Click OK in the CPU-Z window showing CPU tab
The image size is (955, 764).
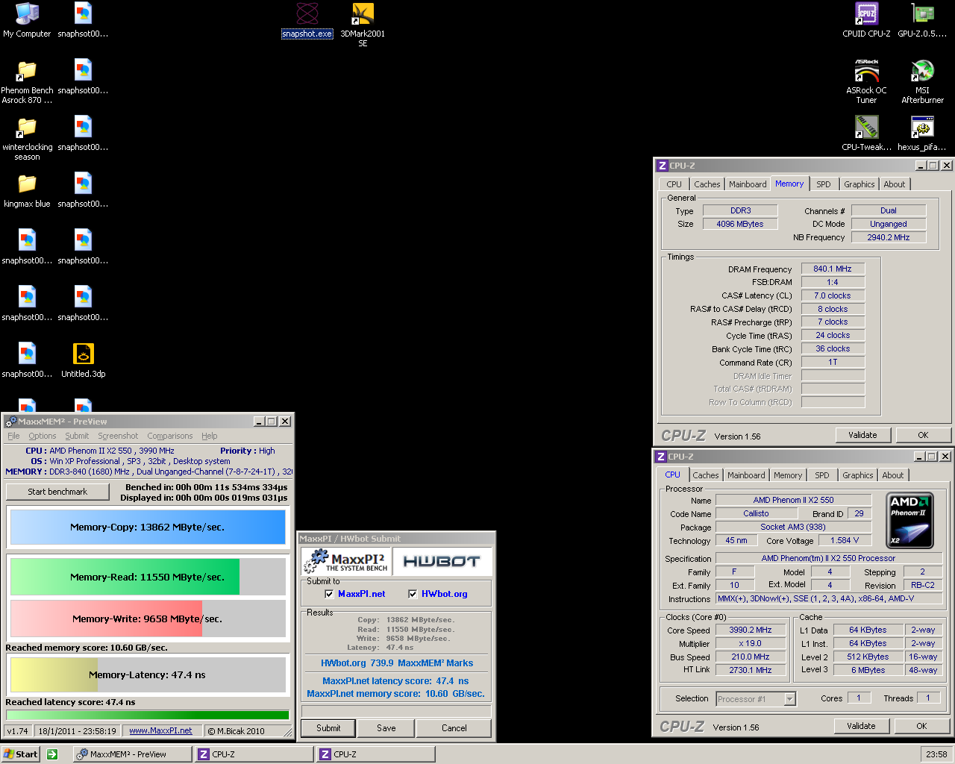pyautogui.click(x=922, y=726)
